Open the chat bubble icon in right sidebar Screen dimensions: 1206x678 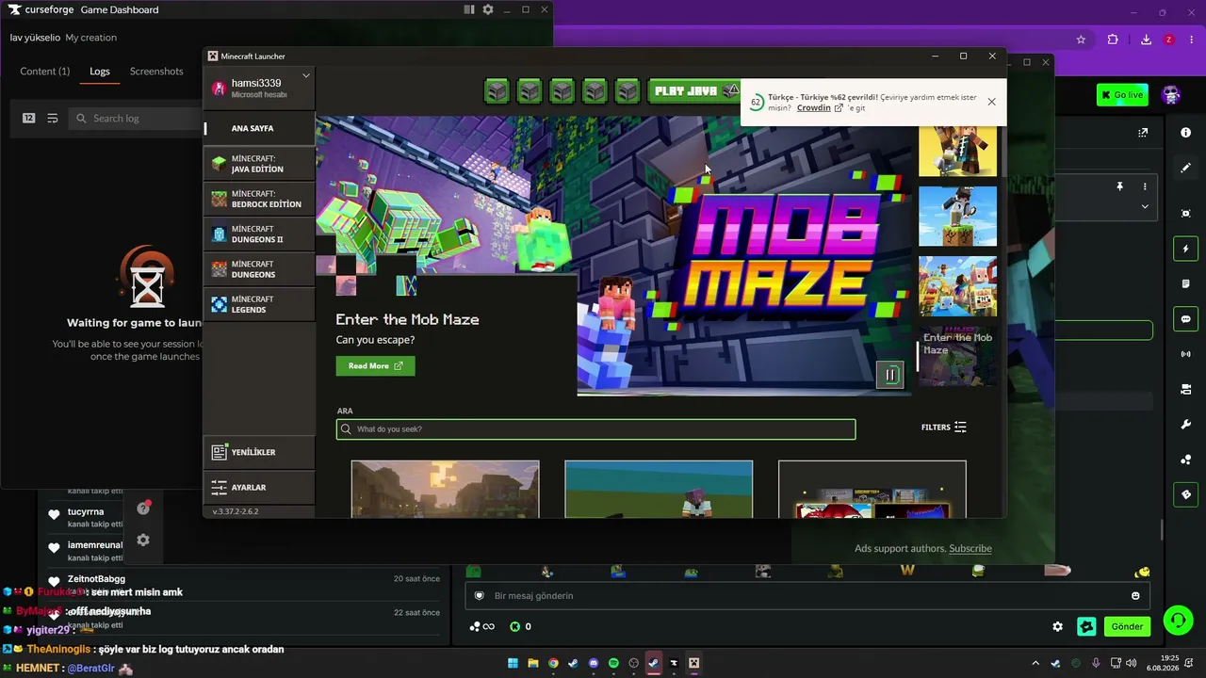(1185, 319)
